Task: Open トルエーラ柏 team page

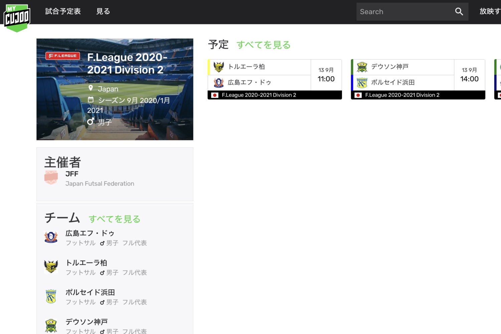Action: click(86, 263)
